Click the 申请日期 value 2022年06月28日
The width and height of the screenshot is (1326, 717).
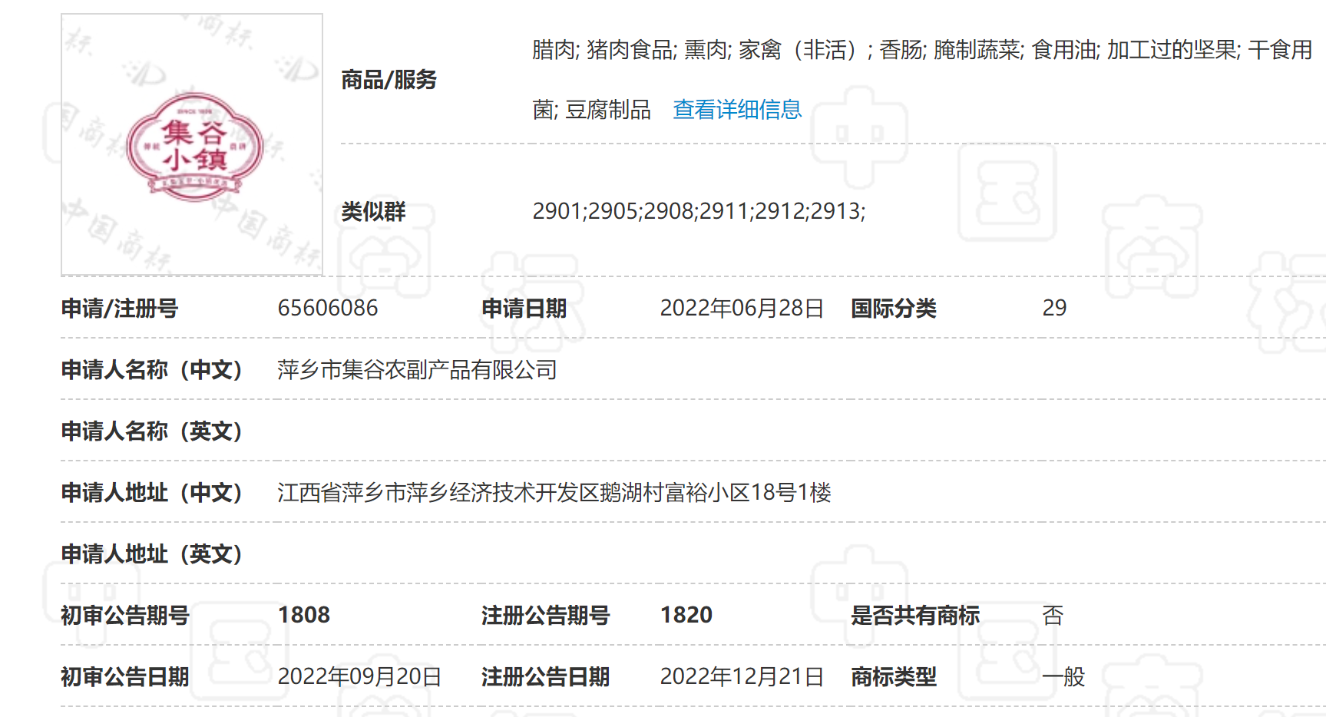742,309
